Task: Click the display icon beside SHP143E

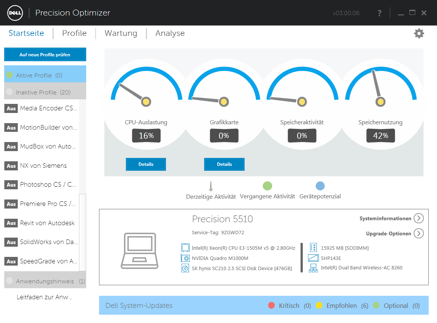Action: pyautogui.click(x=313, y=258)
